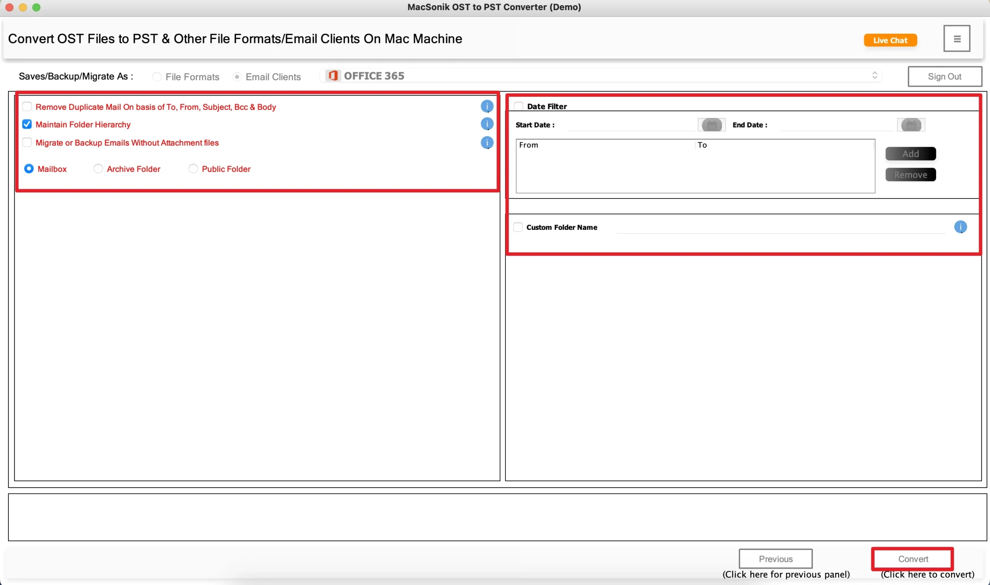990x585 pixels.
Task: Close the MacSonik converter window
Action: tap(9, 7)
